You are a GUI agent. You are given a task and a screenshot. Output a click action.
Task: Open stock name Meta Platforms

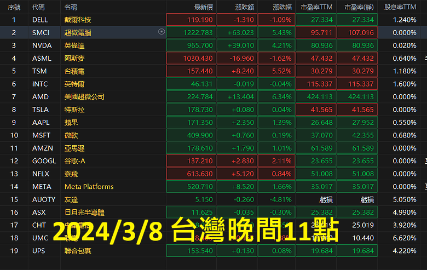click(x=89, y=187)
